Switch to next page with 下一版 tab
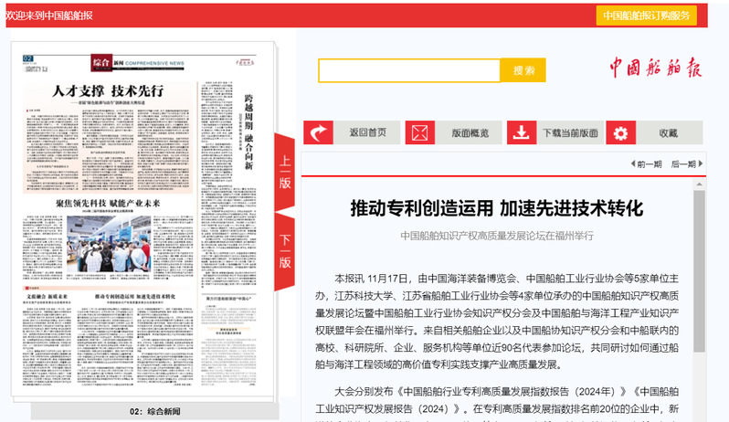The image size is (729, 422). click(x=285, y=251)
